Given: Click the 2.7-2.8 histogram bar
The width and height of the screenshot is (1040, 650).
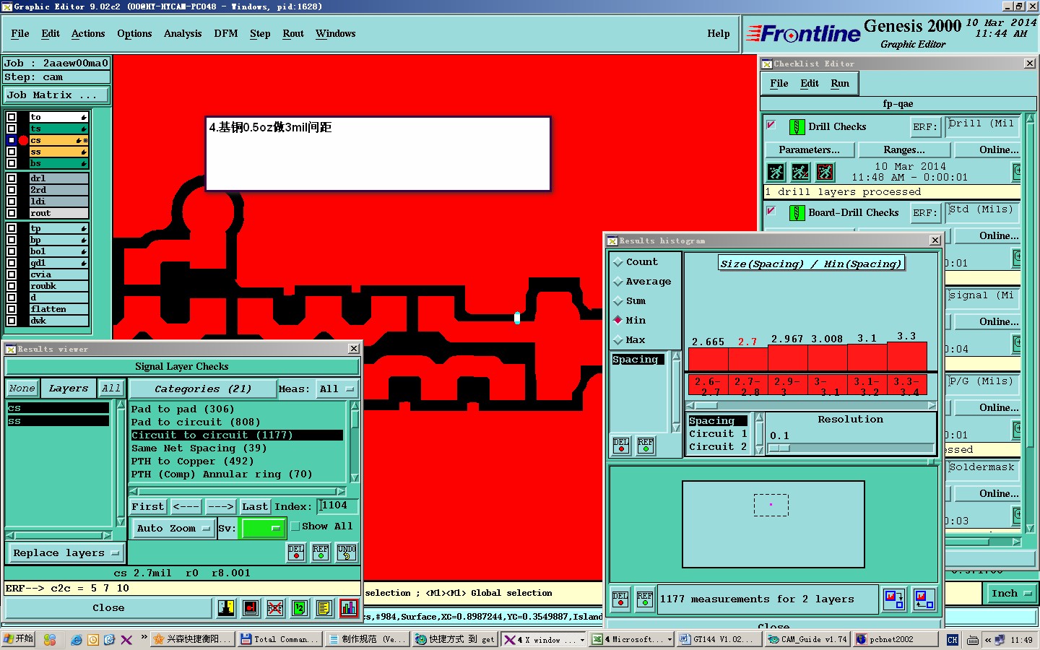Looking at the screenshot, I should click(747, 359).
